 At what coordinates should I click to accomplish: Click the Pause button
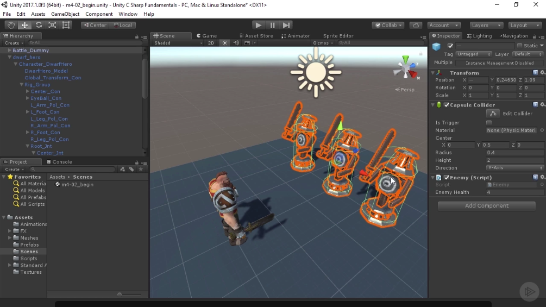point(272,25)
